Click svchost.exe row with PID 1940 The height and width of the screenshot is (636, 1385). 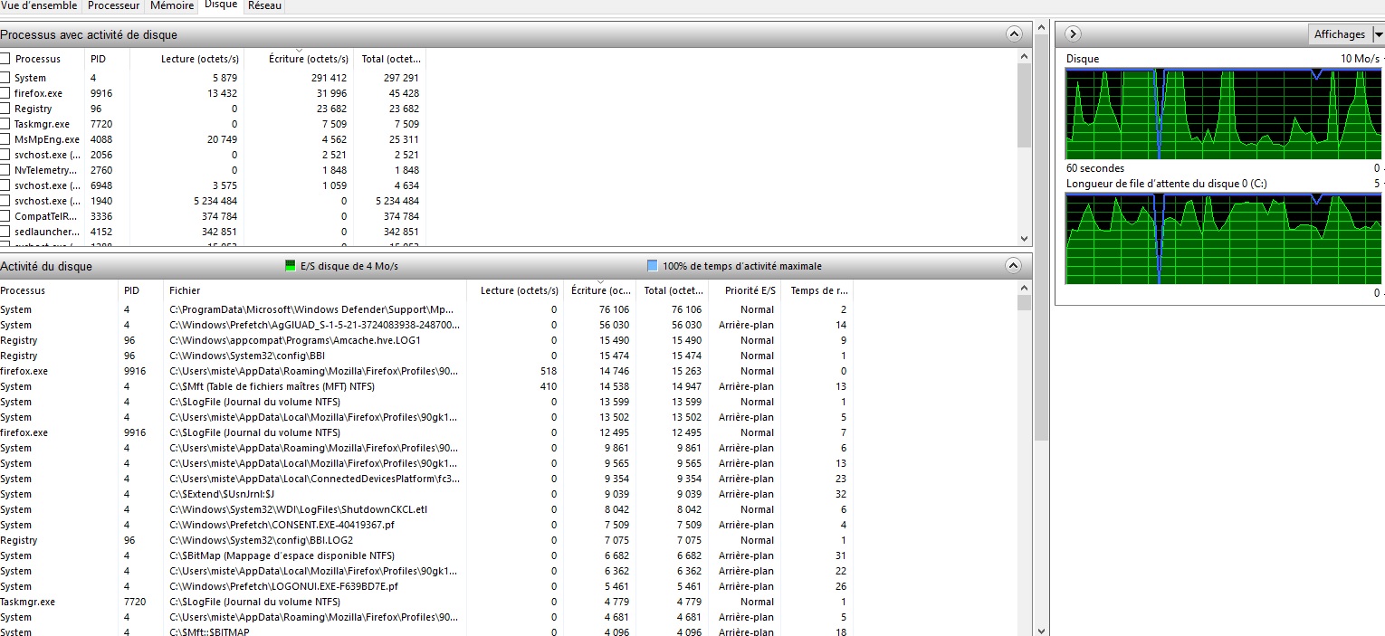[213, 201]
